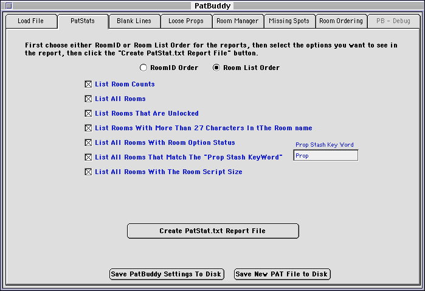425x291 pixels.
Task: Click Save New PAT File to Disk
Action: [x=282, y=274]
